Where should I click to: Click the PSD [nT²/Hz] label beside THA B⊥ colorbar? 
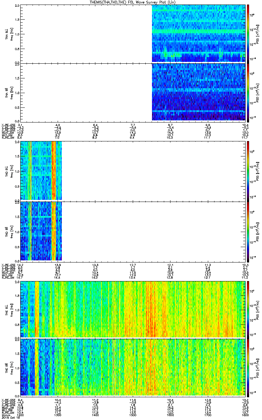[x=257, y=34]
